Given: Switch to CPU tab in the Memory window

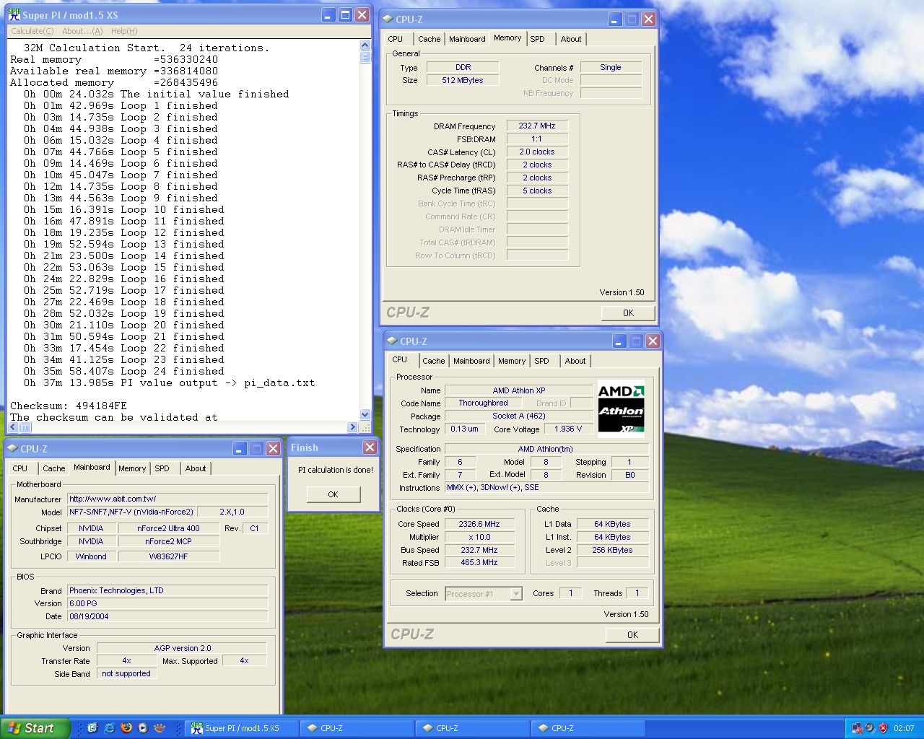Looking at the screenshot, I should (396, 39).
